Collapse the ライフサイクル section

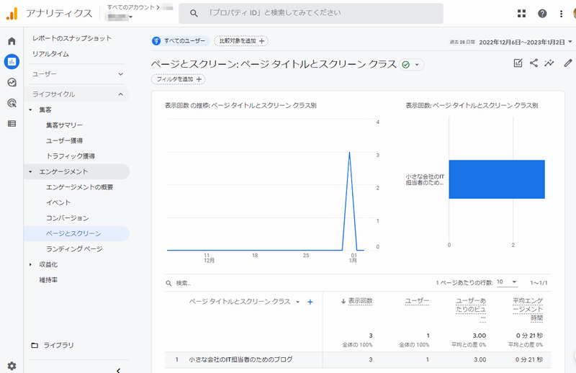click(x=77, y=94)
